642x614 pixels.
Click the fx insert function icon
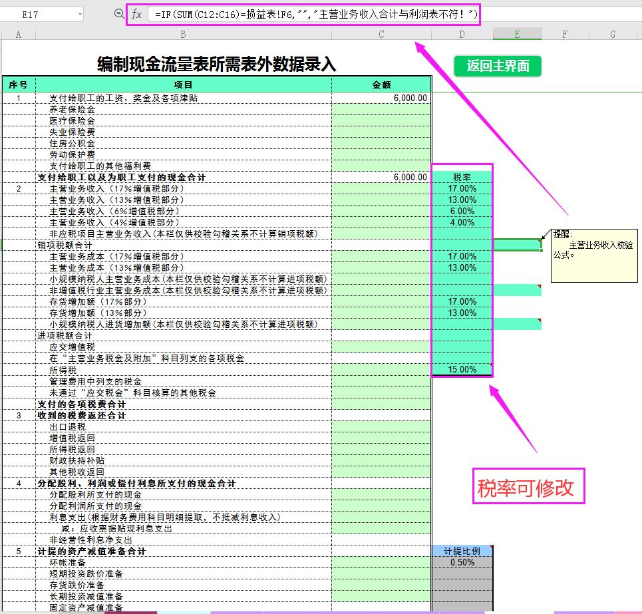coord(136,15)
